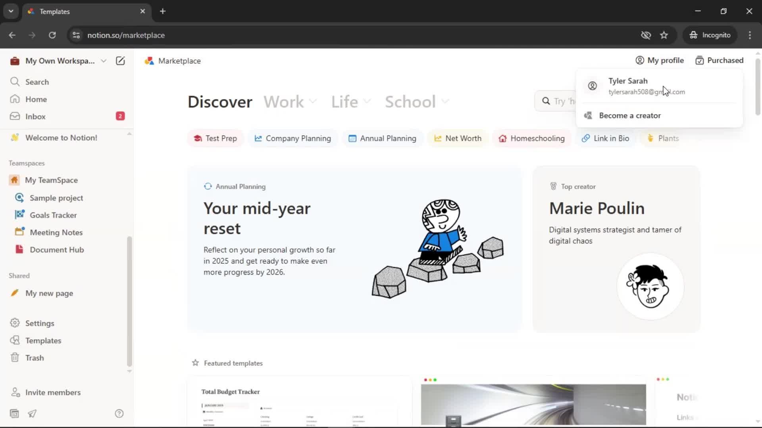The image size is (762, 428).
Task: Switch to the Discover tab
Action: pyautogui.click(x=220, y=102)
